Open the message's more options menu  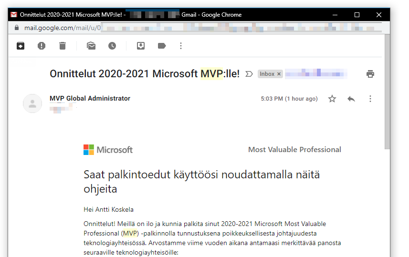point(370,99)
